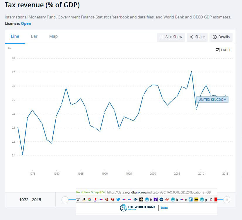
Task: Uncheck the LABEL checkbox
Action: [217, 50]
